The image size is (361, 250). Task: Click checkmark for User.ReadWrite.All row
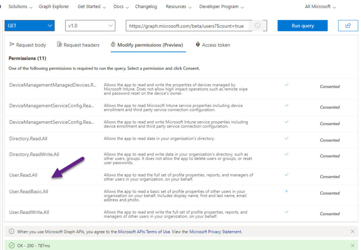tap(287, 212)
